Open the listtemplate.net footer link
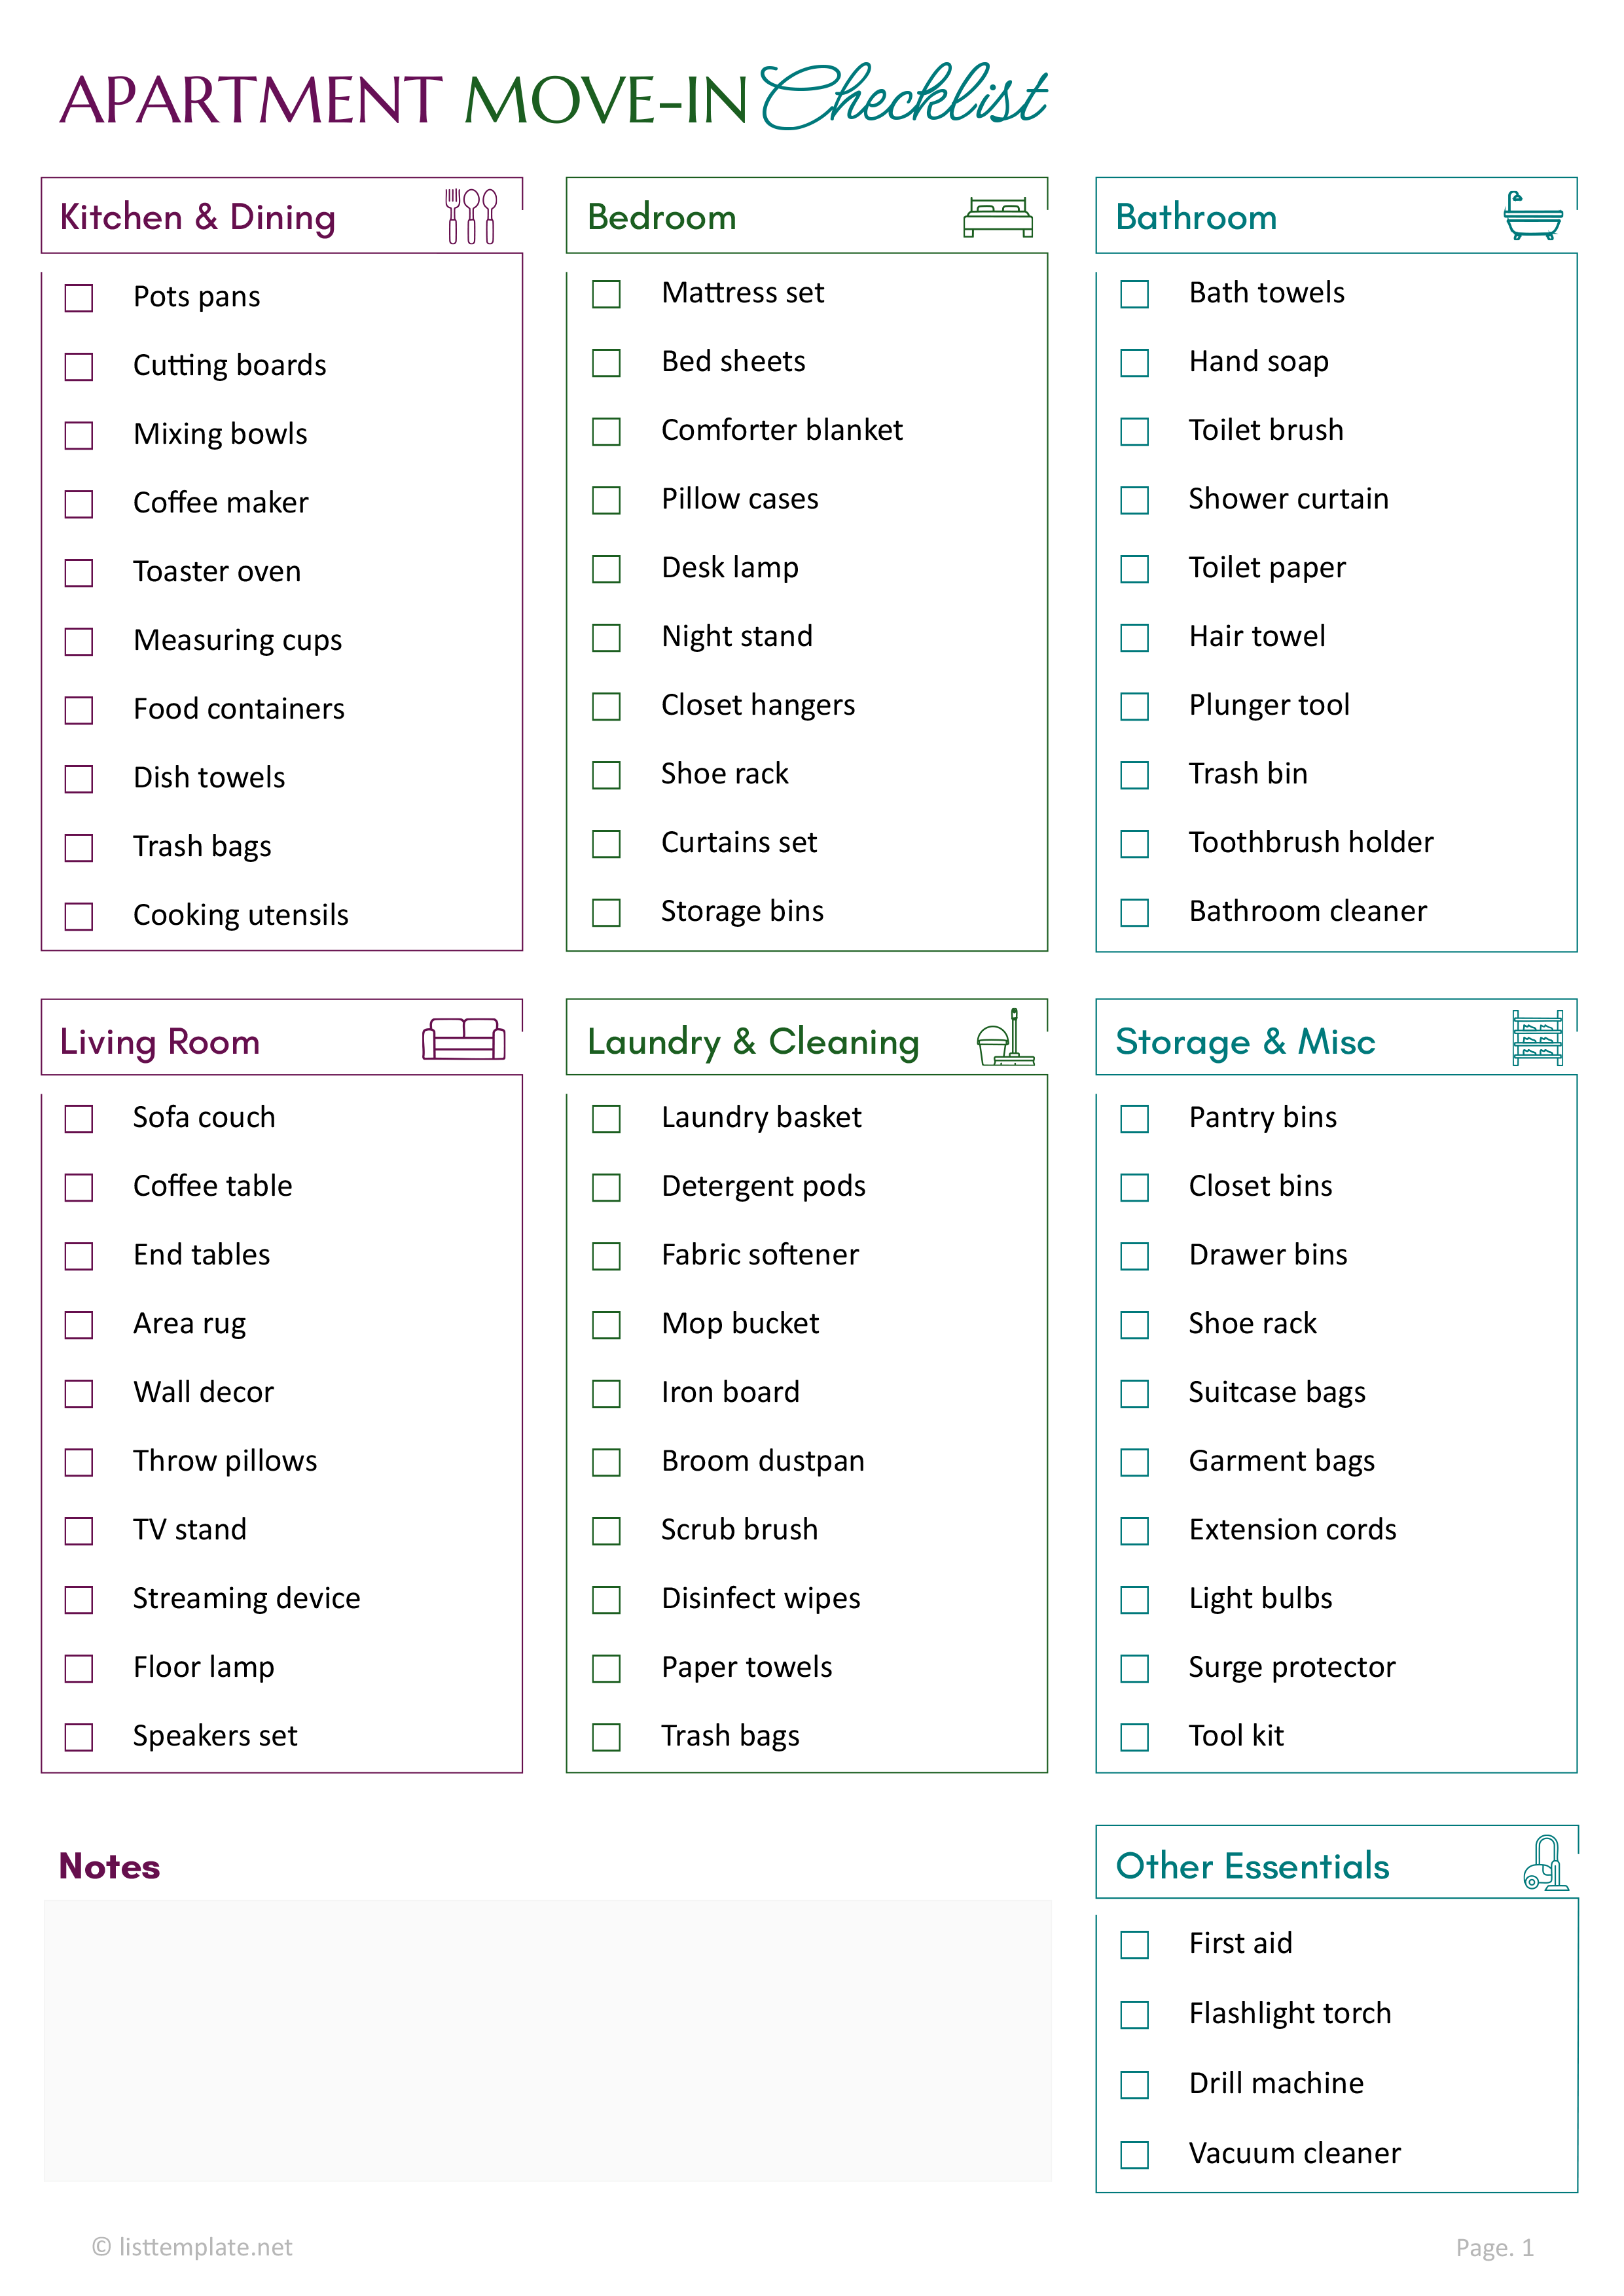The height and width of the screenshot is (2296, 1624). [x=192, y=2247]
